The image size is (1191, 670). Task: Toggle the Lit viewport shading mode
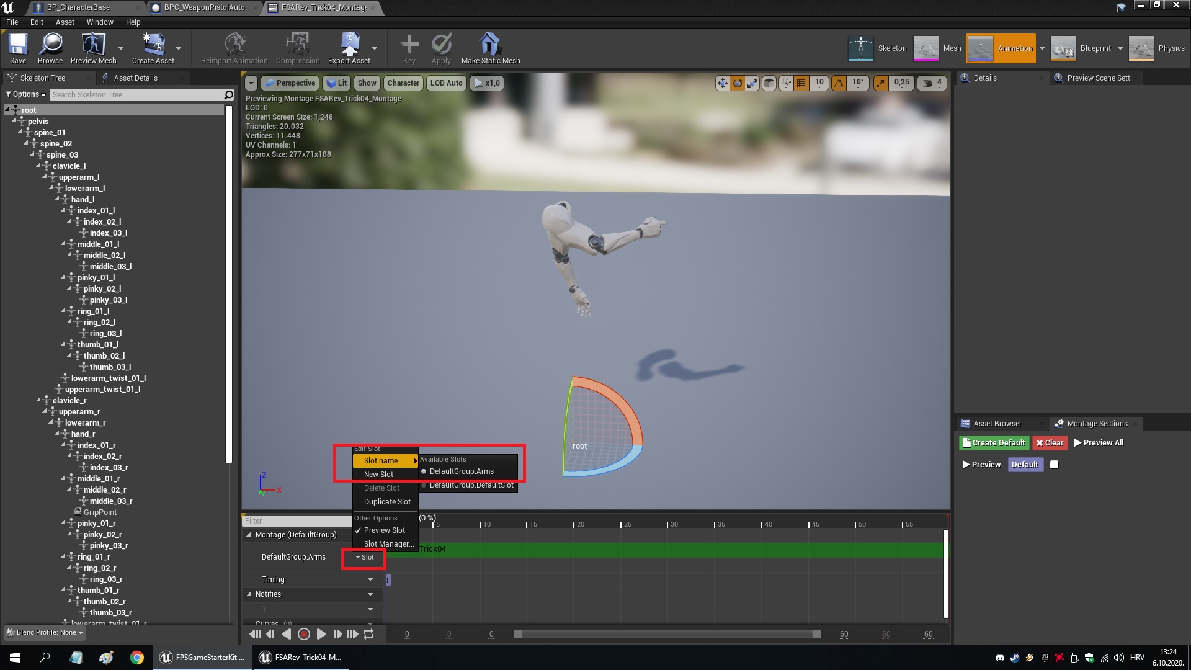337,83
